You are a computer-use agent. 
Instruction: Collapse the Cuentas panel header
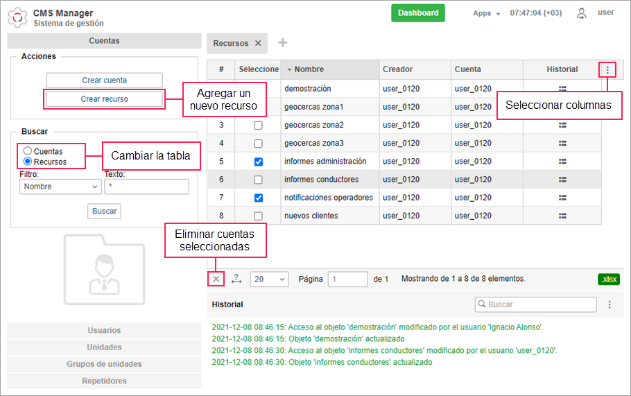tap(104, 41)
